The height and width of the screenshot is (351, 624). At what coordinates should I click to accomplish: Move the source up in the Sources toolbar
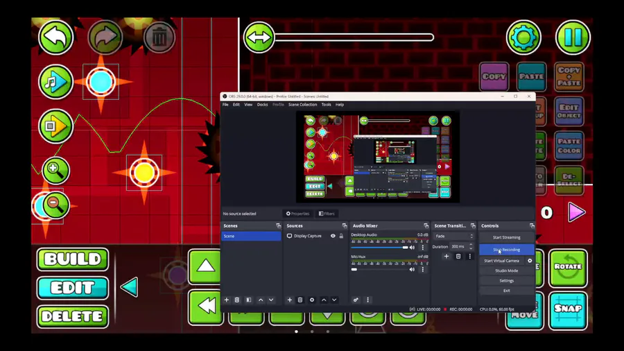[324, 300]
